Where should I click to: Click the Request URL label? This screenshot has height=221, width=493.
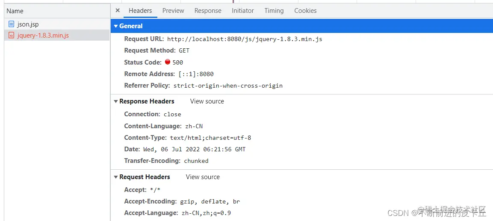[x=144, y=39]
